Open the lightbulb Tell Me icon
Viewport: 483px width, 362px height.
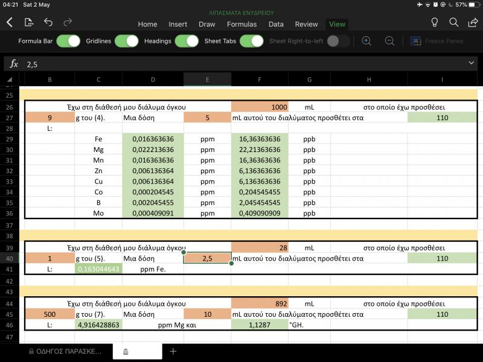(434, 23)
